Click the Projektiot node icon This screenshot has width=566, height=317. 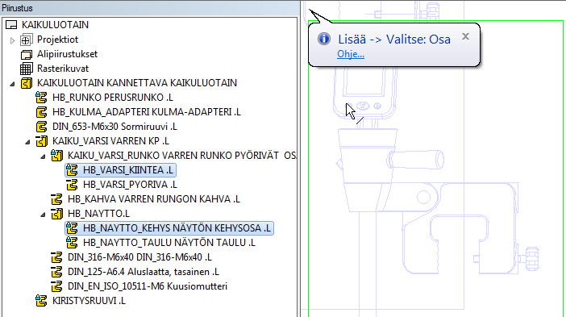coord(26,40)
